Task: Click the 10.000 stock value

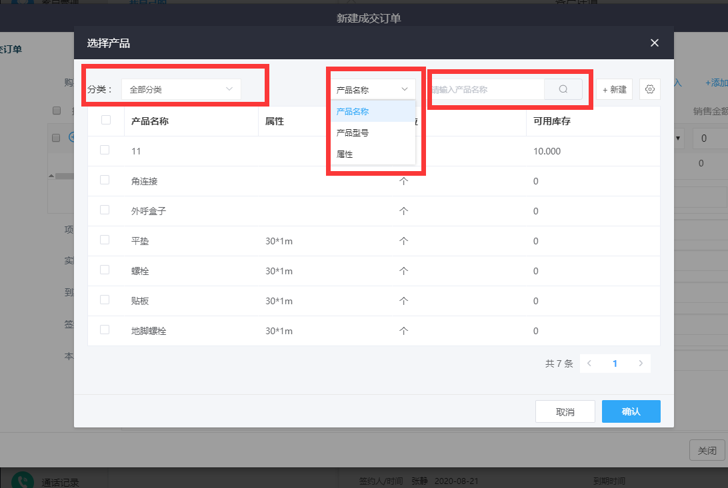Action: tap(547, 151)
